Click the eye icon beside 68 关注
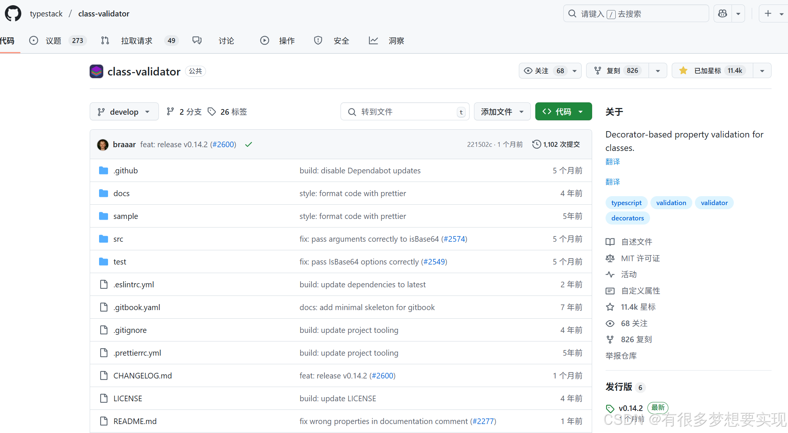 (610, 324)
